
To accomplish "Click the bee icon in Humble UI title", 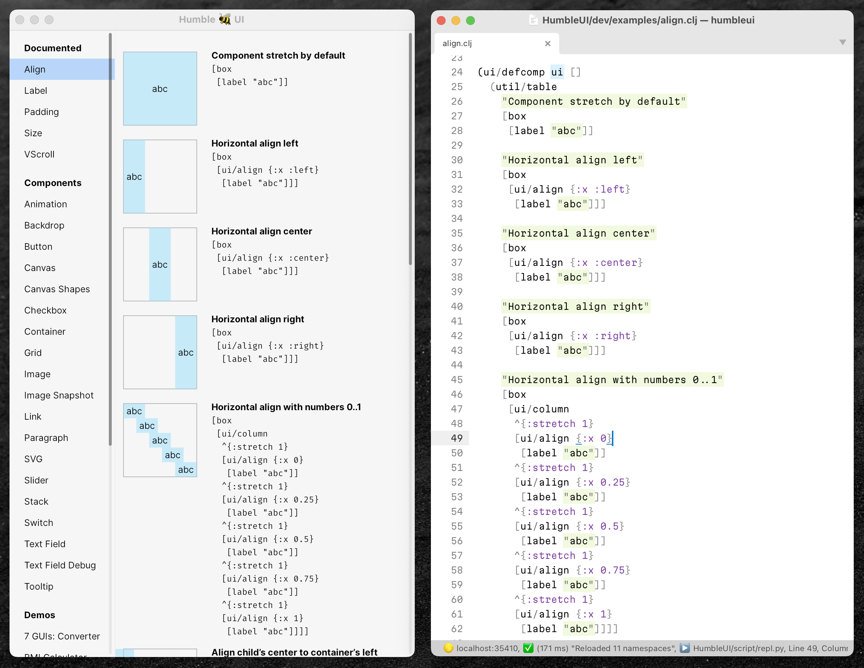I will 225,19.
